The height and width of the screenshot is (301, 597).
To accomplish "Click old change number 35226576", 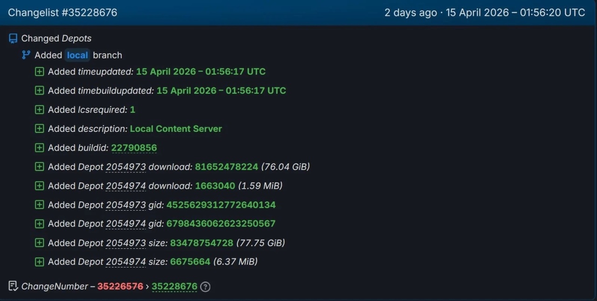I will click(120, 286).
